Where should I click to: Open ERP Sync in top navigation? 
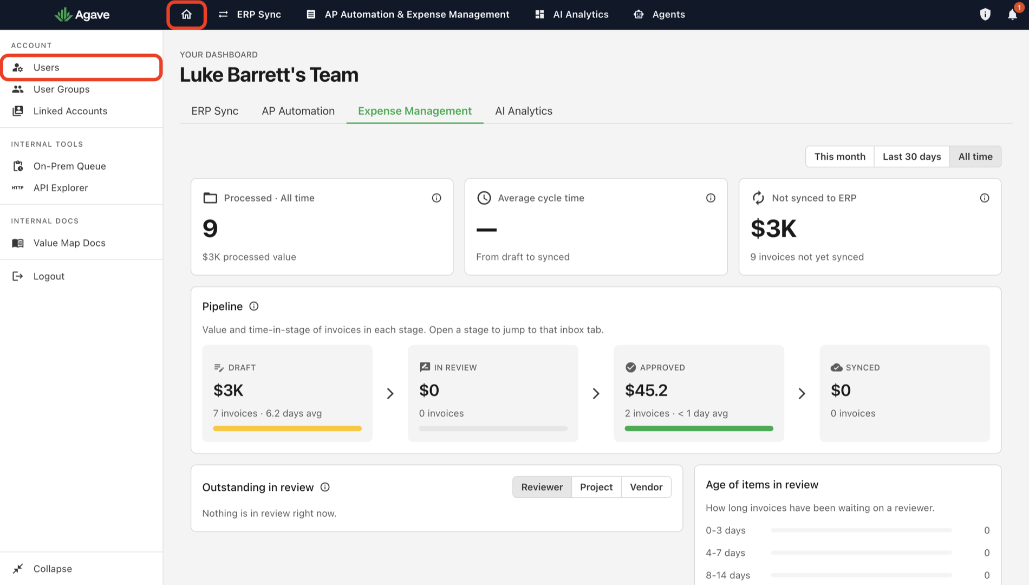pos(250,15)
